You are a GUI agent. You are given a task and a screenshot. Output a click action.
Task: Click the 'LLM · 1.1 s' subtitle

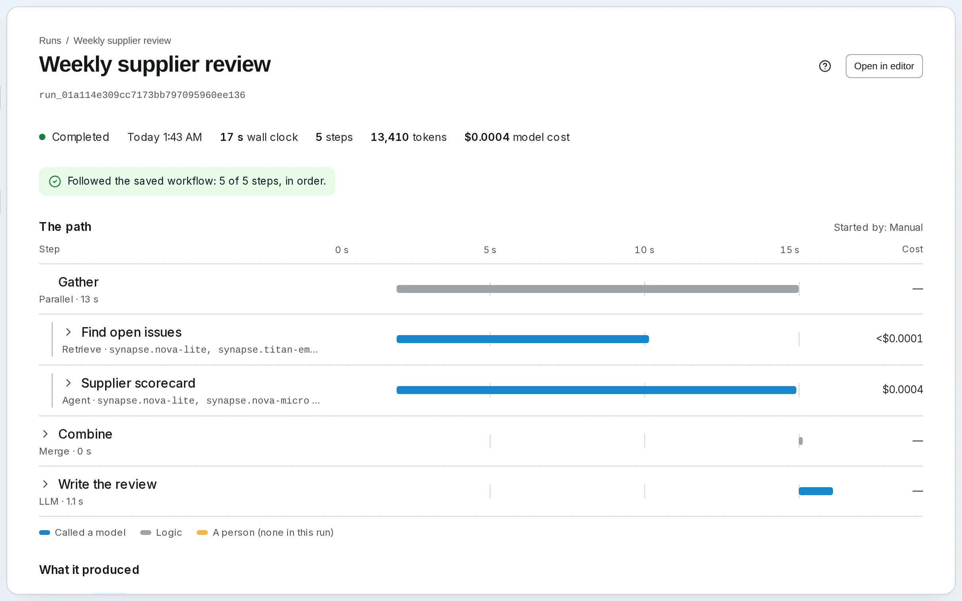pos(61,501)
